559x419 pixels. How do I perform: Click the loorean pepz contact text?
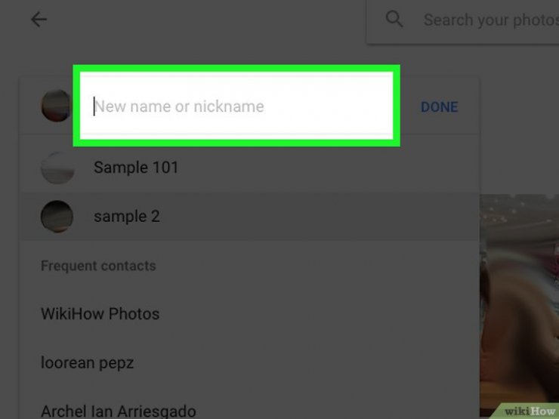point(88,363)
